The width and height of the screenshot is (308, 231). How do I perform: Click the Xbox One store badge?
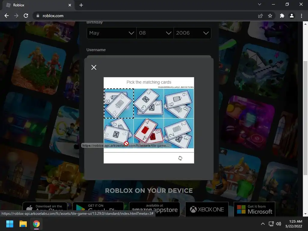pyautogui.click(x=207, y=209)
